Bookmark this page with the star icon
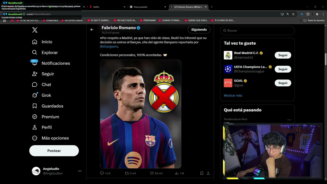The image size is (327, 184). pyautogui.click(x=293, y=14)
